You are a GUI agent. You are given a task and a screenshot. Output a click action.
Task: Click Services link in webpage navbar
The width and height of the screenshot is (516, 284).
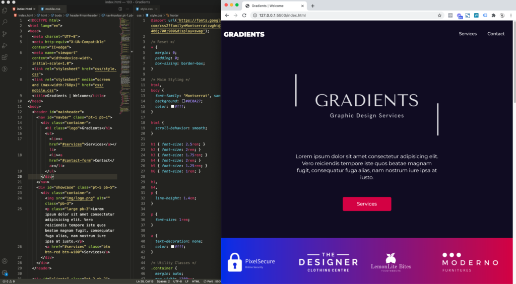pos(468,34)
